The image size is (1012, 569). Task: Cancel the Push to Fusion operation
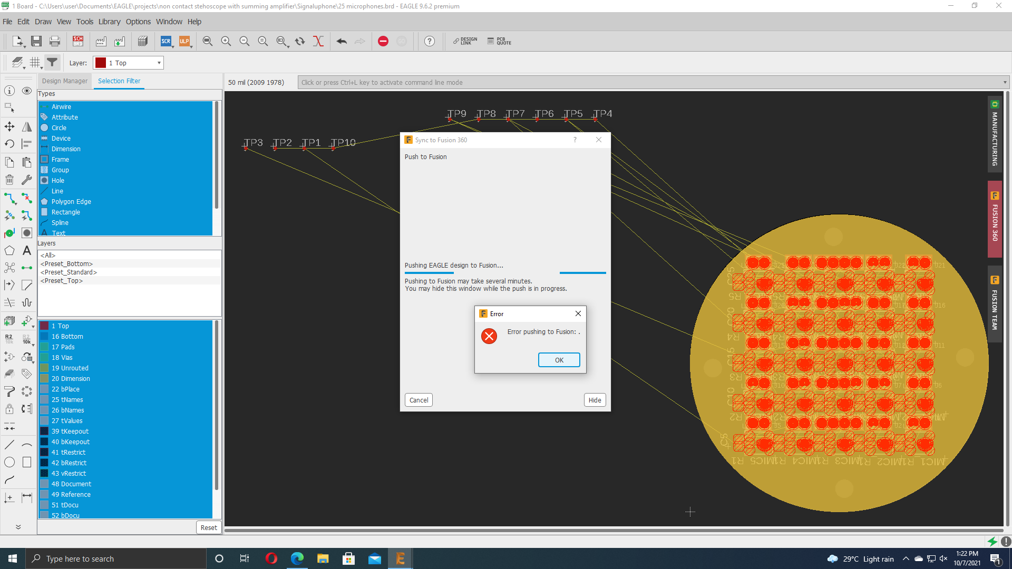(x=418, y=400)
